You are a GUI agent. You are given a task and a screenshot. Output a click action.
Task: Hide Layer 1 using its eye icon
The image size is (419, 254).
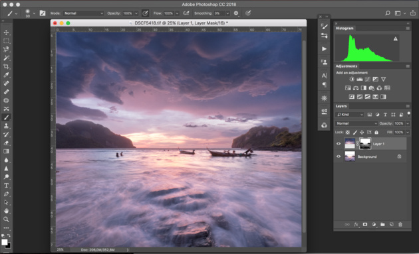tap(339, 144)
